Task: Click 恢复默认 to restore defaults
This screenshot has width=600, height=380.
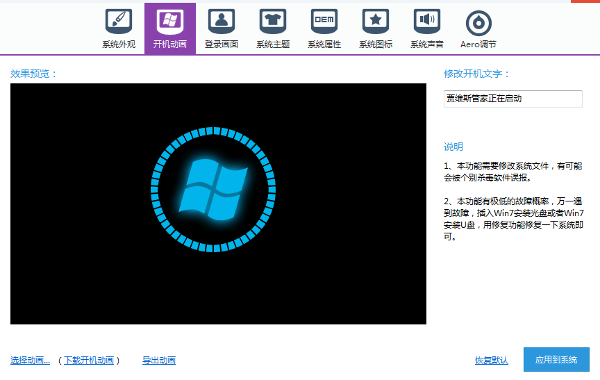Action: point(492,361)
